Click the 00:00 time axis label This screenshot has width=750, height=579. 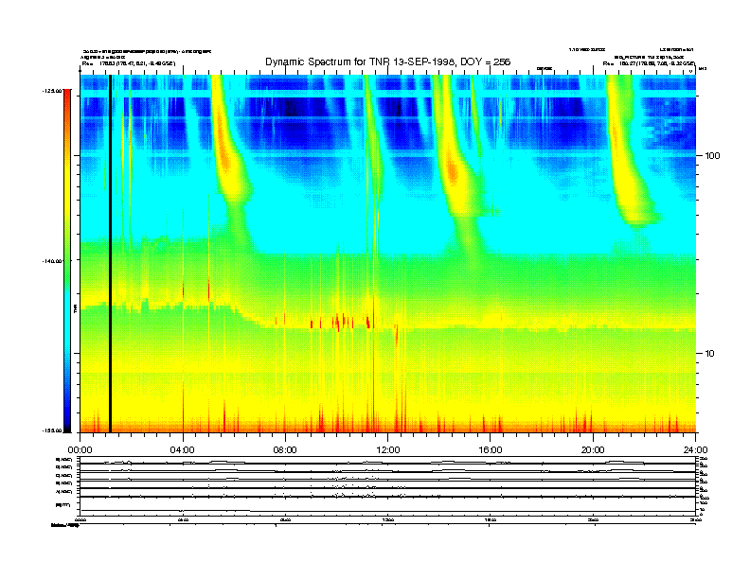coord(80,450)
